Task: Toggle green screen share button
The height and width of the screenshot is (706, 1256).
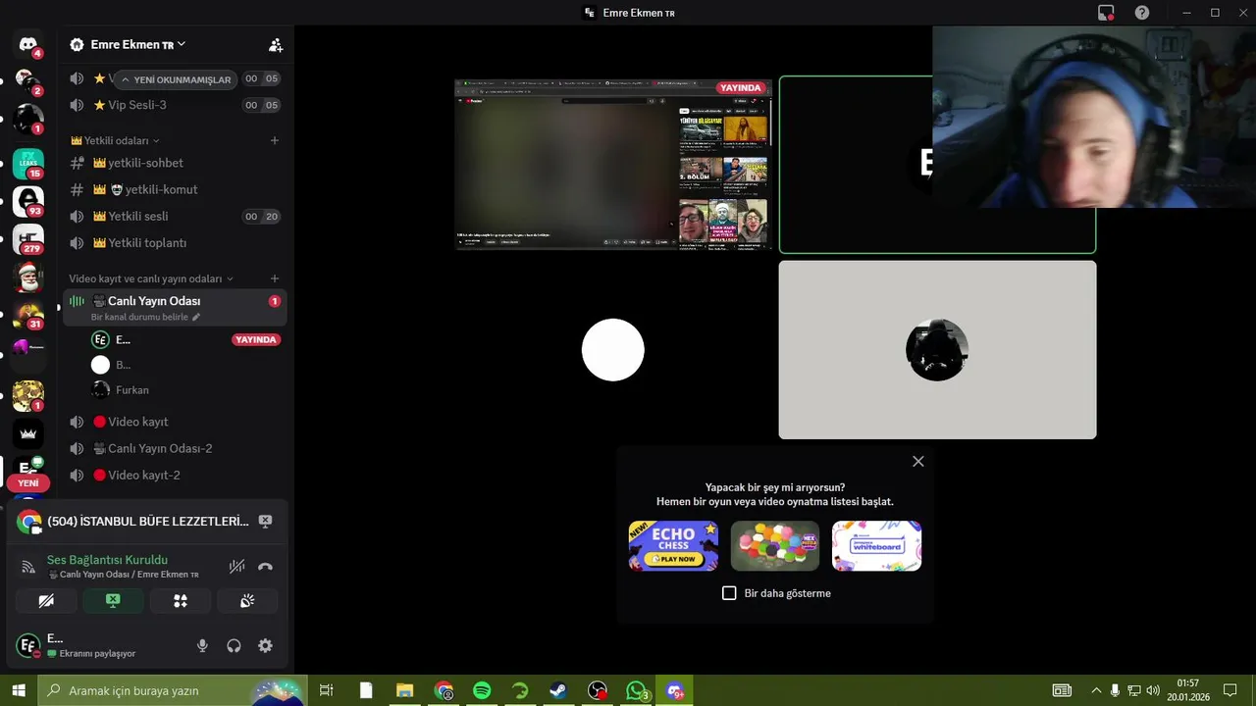Action: pyautogui.click(x=113, y=601)
